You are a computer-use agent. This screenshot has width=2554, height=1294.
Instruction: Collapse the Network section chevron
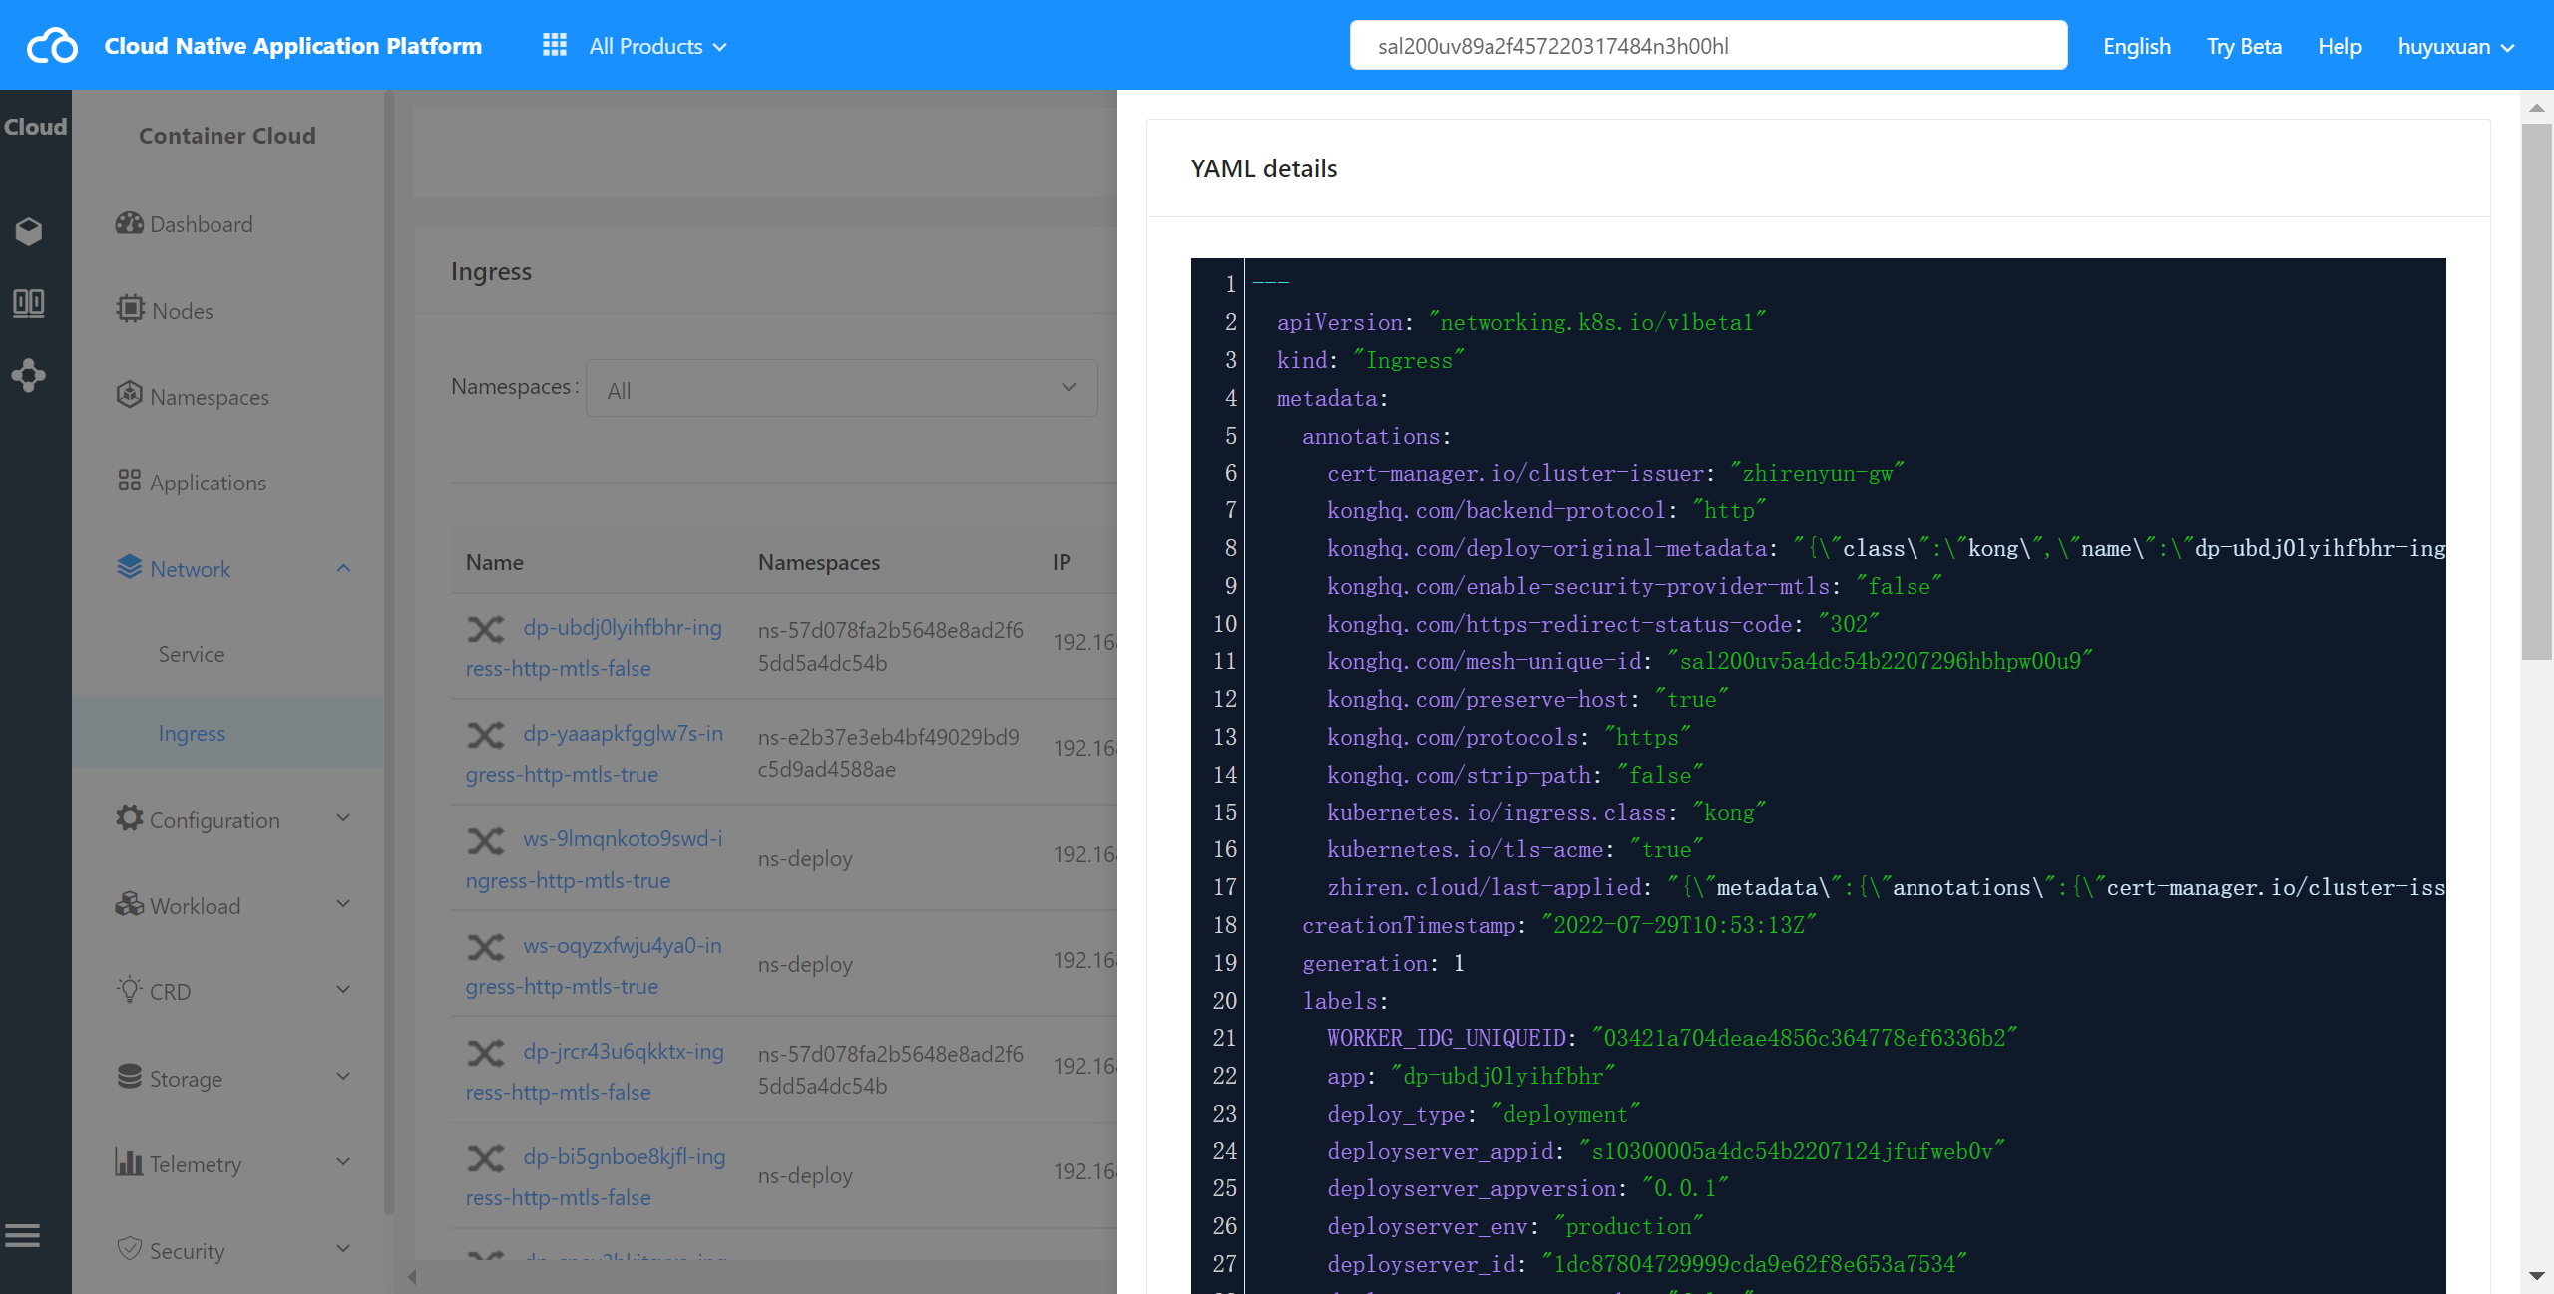343,568
